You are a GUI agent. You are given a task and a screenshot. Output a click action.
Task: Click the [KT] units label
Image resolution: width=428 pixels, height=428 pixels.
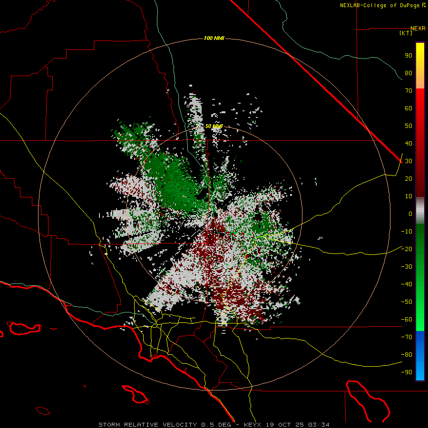coord(406,33)
